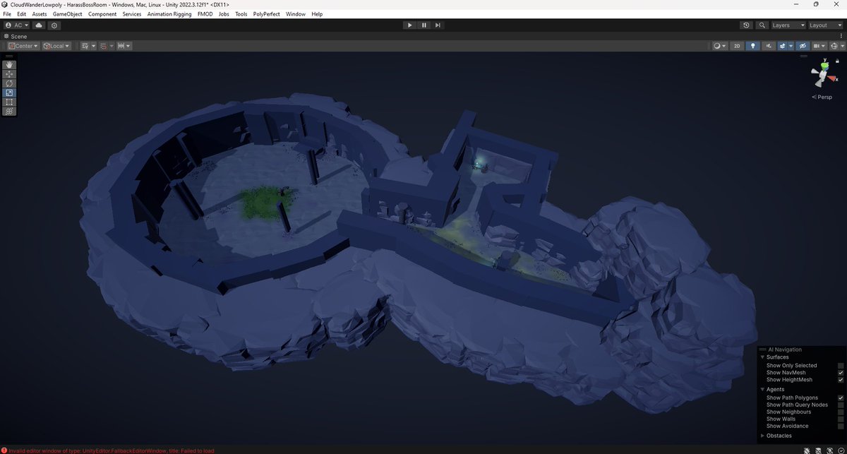The height and width of the screenshot is (454, 847).
Task: Open the Local handle rotation dropdown
Action: tap(56, 46)
